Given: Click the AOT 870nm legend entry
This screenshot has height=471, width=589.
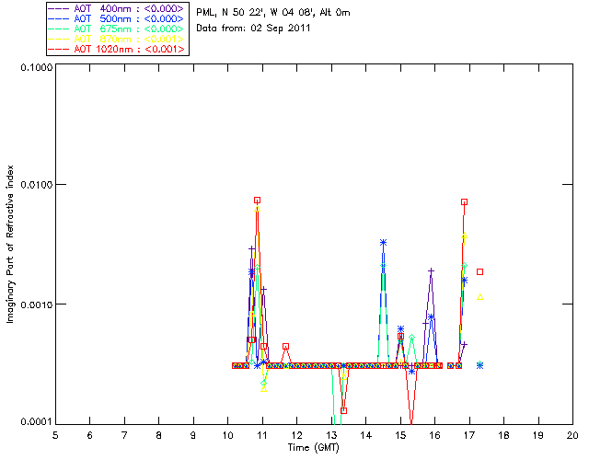Looking at the screenshot, I should pyautogui.click(x=117, y=39).
